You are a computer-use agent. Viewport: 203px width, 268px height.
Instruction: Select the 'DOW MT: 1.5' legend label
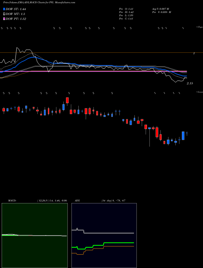pyautogui.click(x=15, y=14)
